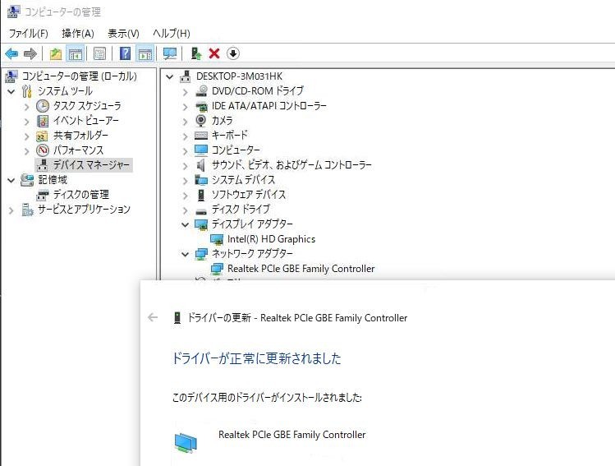Select the ソフトウェア デバイス category

249,195
